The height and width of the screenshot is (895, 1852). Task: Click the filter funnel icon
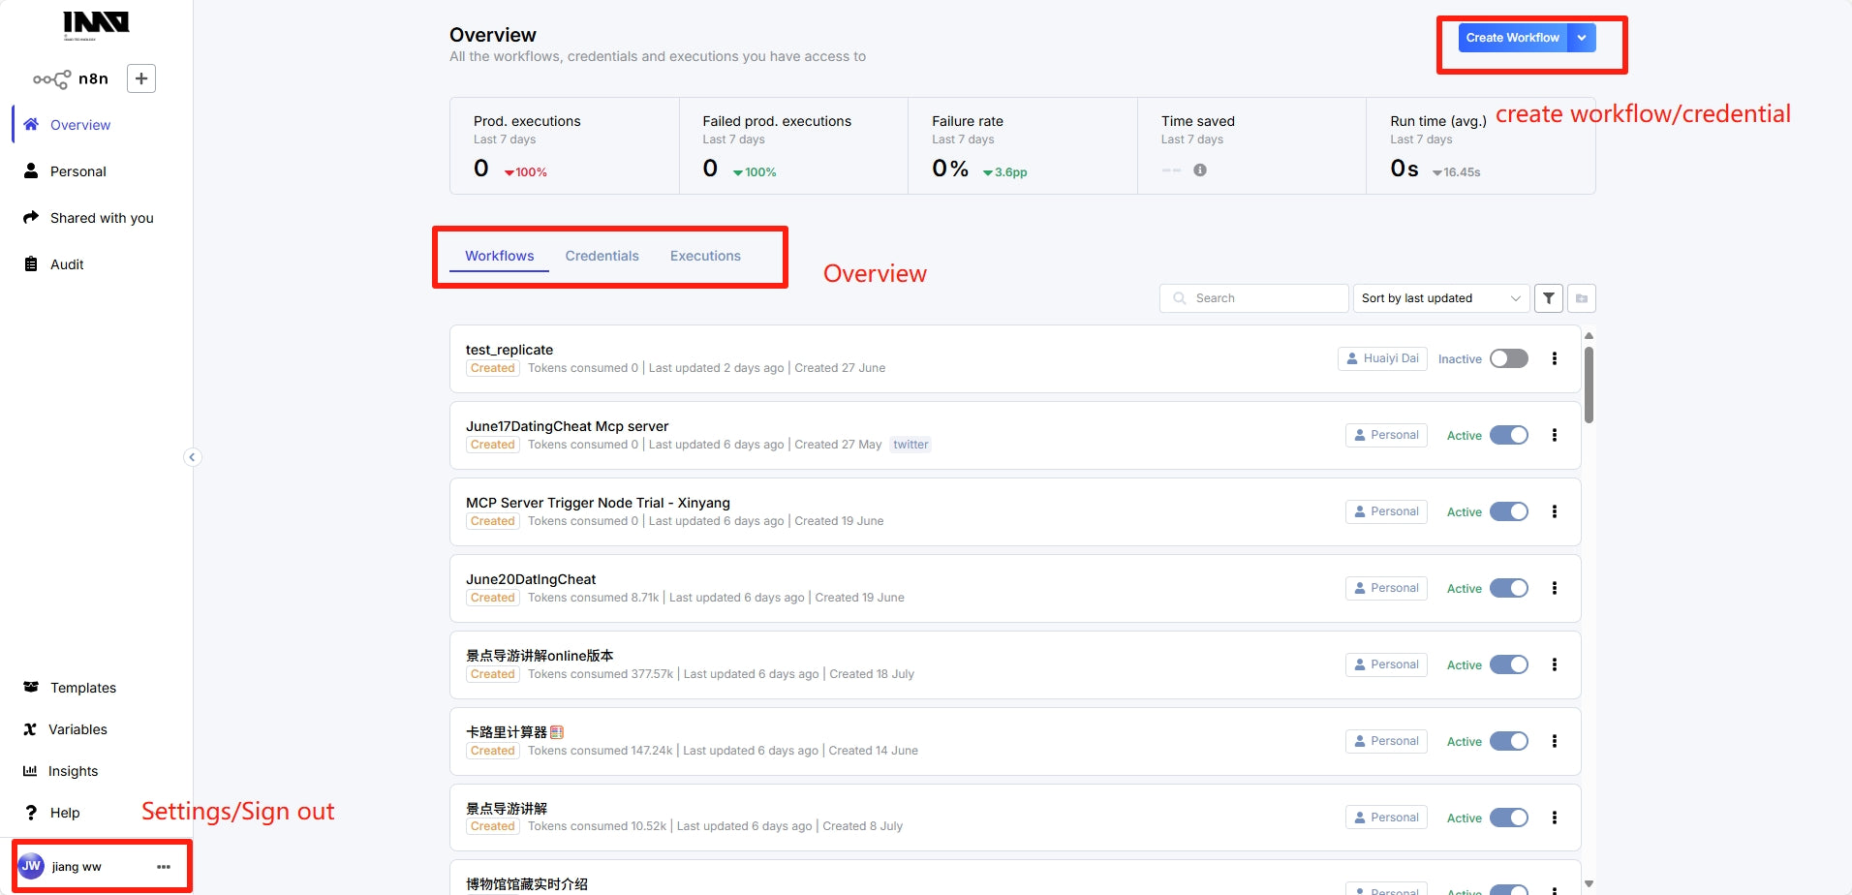(1549, 298)
